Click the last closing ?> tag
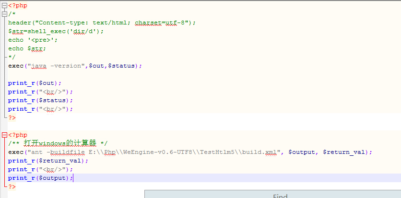 (12, 187)
